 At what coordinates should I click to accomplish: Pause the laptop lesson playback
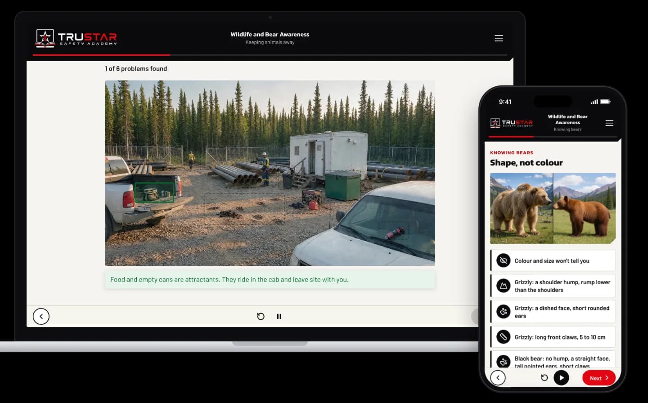click(279, 316)
